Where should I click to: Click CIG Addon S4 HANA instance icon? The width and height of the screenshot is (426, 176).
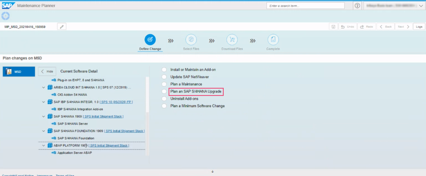click(x=54, y=95)
